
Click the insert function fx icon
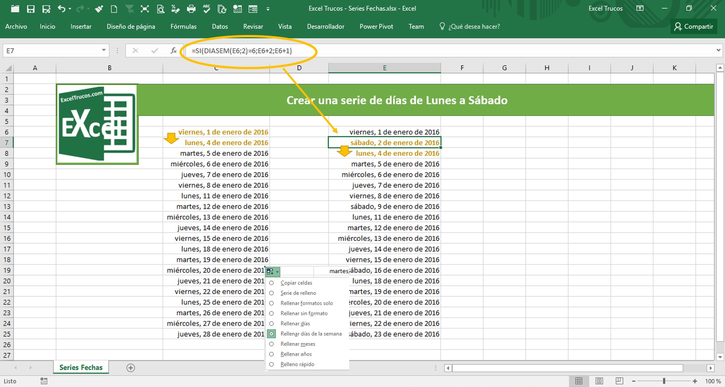173,51
